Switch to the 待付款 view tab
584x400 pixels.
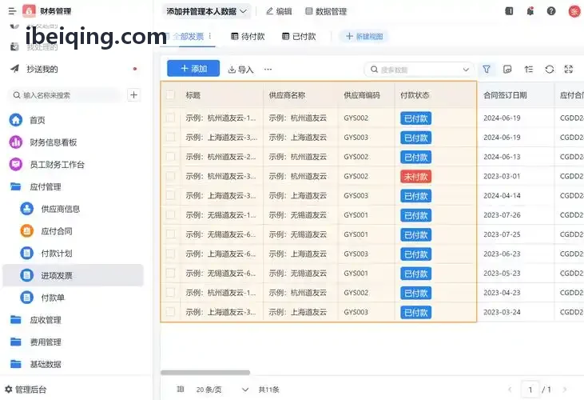pos(248,36)
